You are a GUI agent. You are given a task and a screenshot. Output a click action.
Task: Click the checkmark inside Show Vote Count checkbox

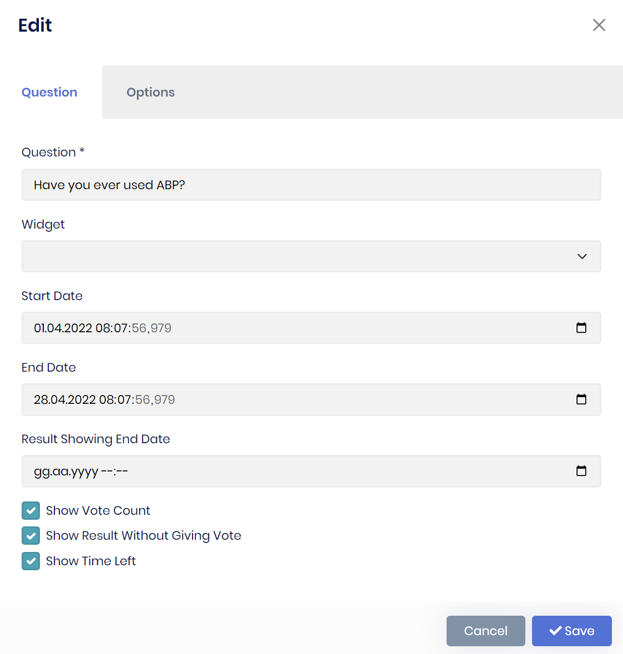point(31,510)
